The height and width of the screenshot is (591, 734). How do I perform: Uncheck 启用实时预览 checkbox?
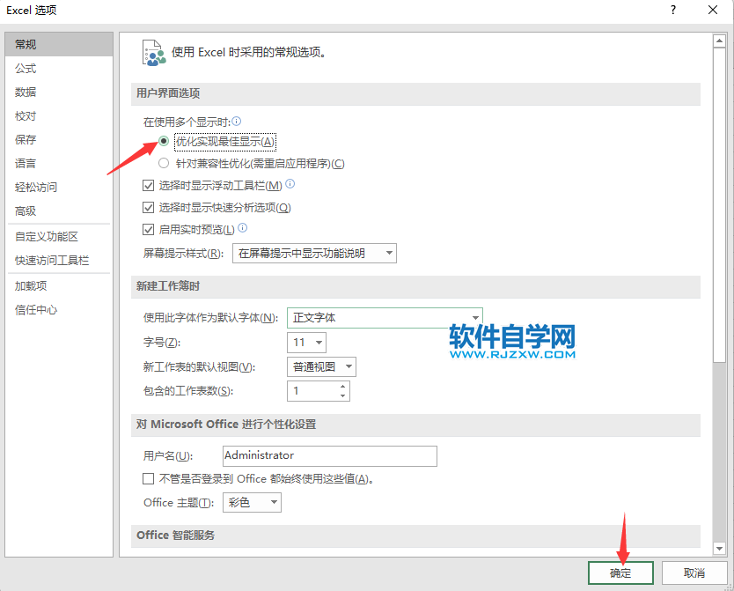coord(148,230)
